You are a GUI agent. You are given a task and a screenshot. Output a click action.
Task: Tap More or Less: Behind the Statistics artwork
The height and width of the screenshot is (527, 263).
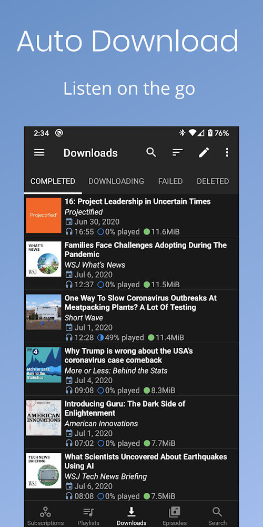click(x=44, y=365)
